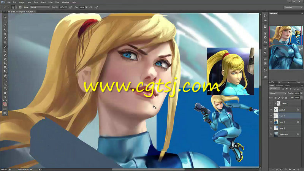Viewport: 304px width, 171px height.
Task: Select the Move tool
Action: point(5,17)
